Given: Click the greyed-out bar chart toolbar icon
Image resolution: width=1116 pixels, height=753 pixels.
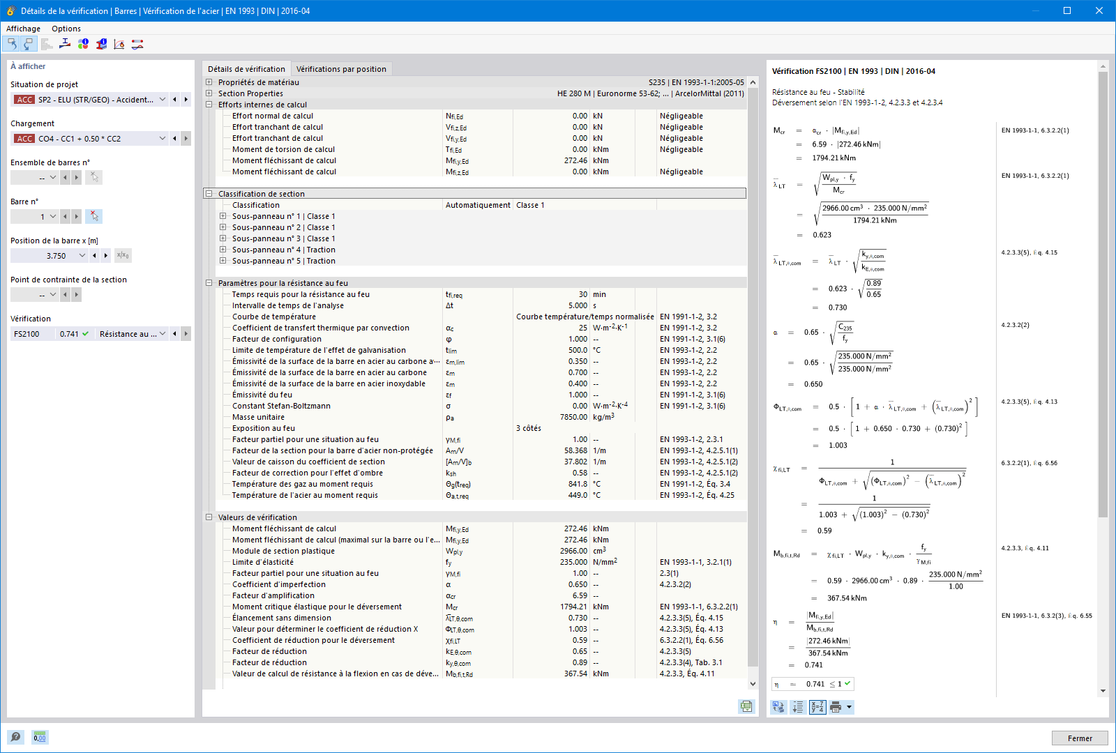Looking at the screenshot, I should click(47, 44).
